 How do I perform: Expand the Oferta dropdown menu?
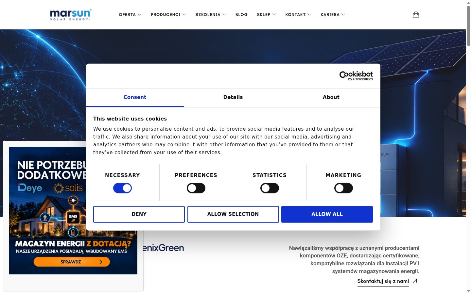(130, 15)
